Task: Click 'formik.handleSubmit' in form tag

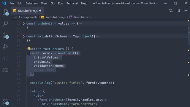Action: [85, 100]
